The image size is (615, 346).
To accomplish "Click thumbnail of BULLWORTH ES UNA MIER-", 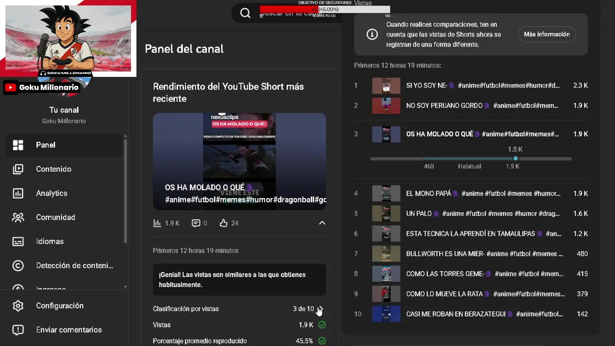I will click(x=386, y=254).
